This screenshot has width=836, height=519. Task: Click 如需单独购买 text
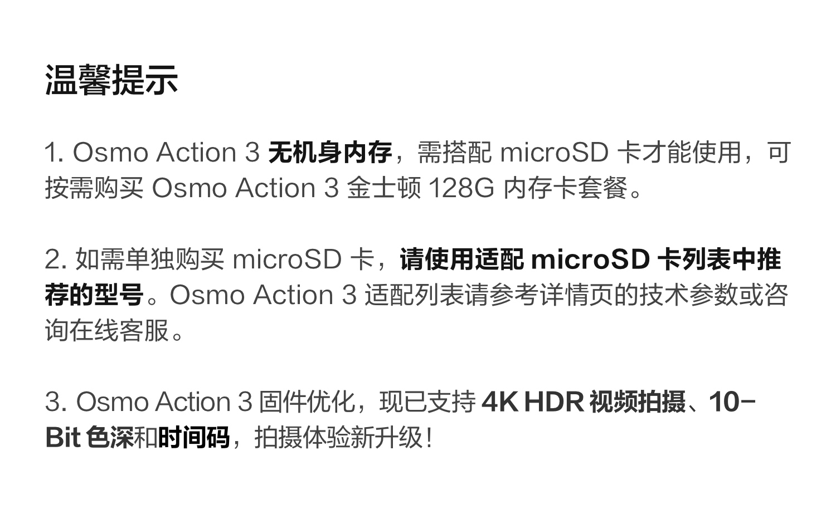coord(150,259)
